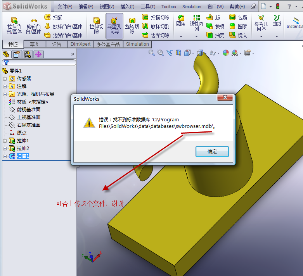The width and height of the screenshot is (303, 276).
Task: Open the Curves (曲线) tool
Action: click(x=277, y=21)
